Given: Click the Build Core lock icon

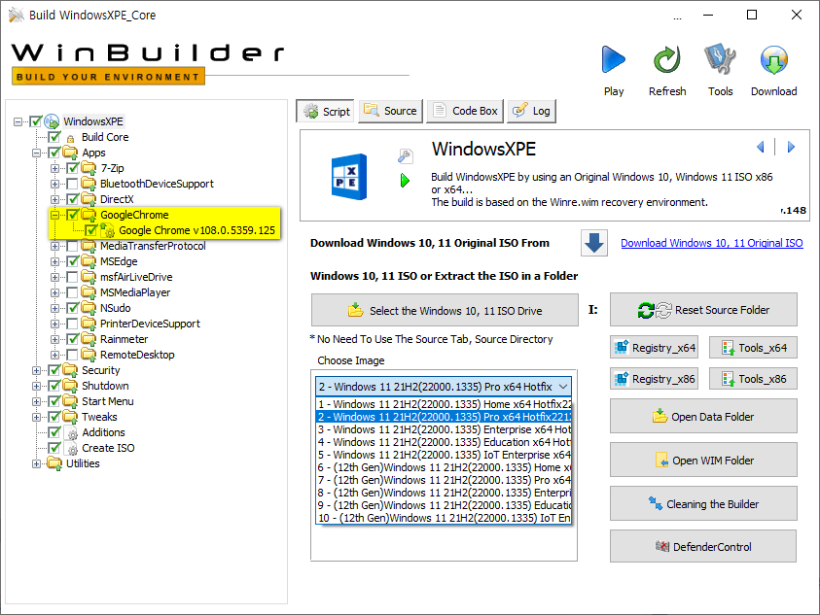Looking at the screenshot, I should 71,139.
